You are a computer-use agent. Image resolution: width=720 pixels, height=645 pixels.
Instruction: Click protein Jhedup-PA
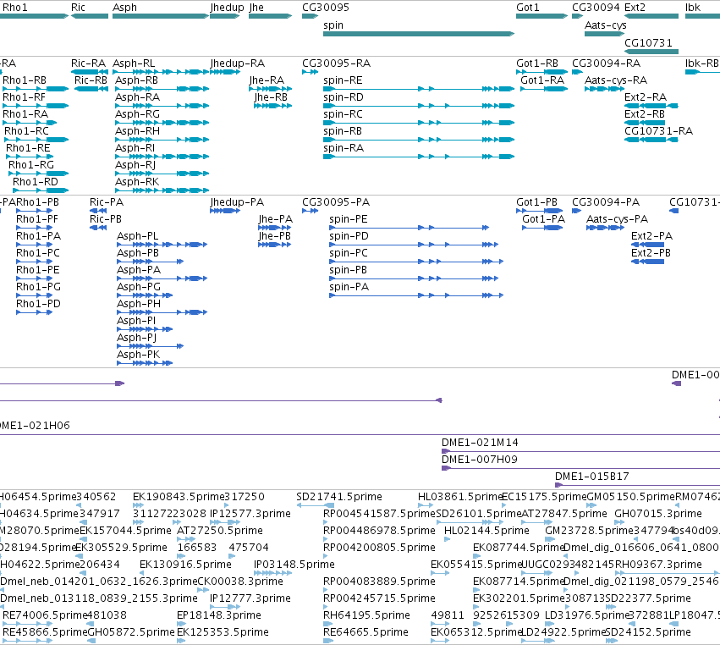(237, 202)
